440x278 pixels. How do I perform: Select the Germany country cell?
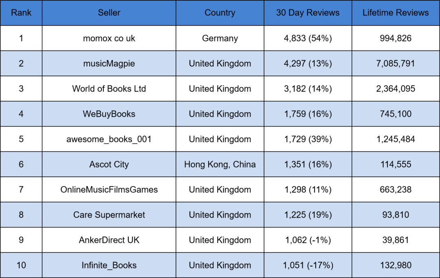[x=220, y=38]
